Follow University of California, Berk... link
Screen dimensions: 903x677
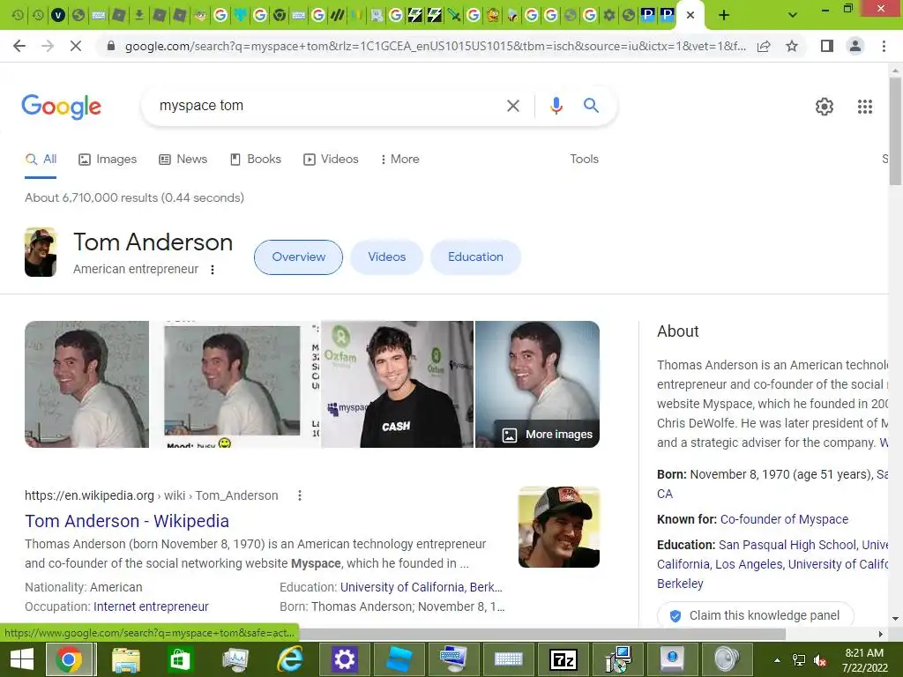tap(421, 587)
